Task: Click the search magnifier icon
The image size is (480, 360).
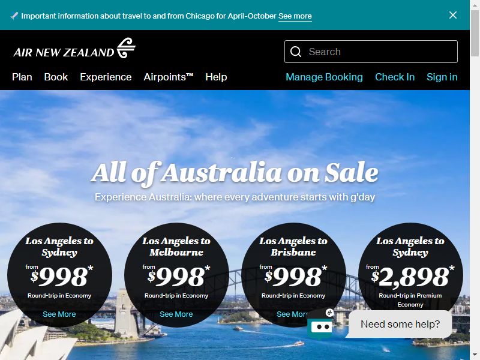Action: click(296, 52)
